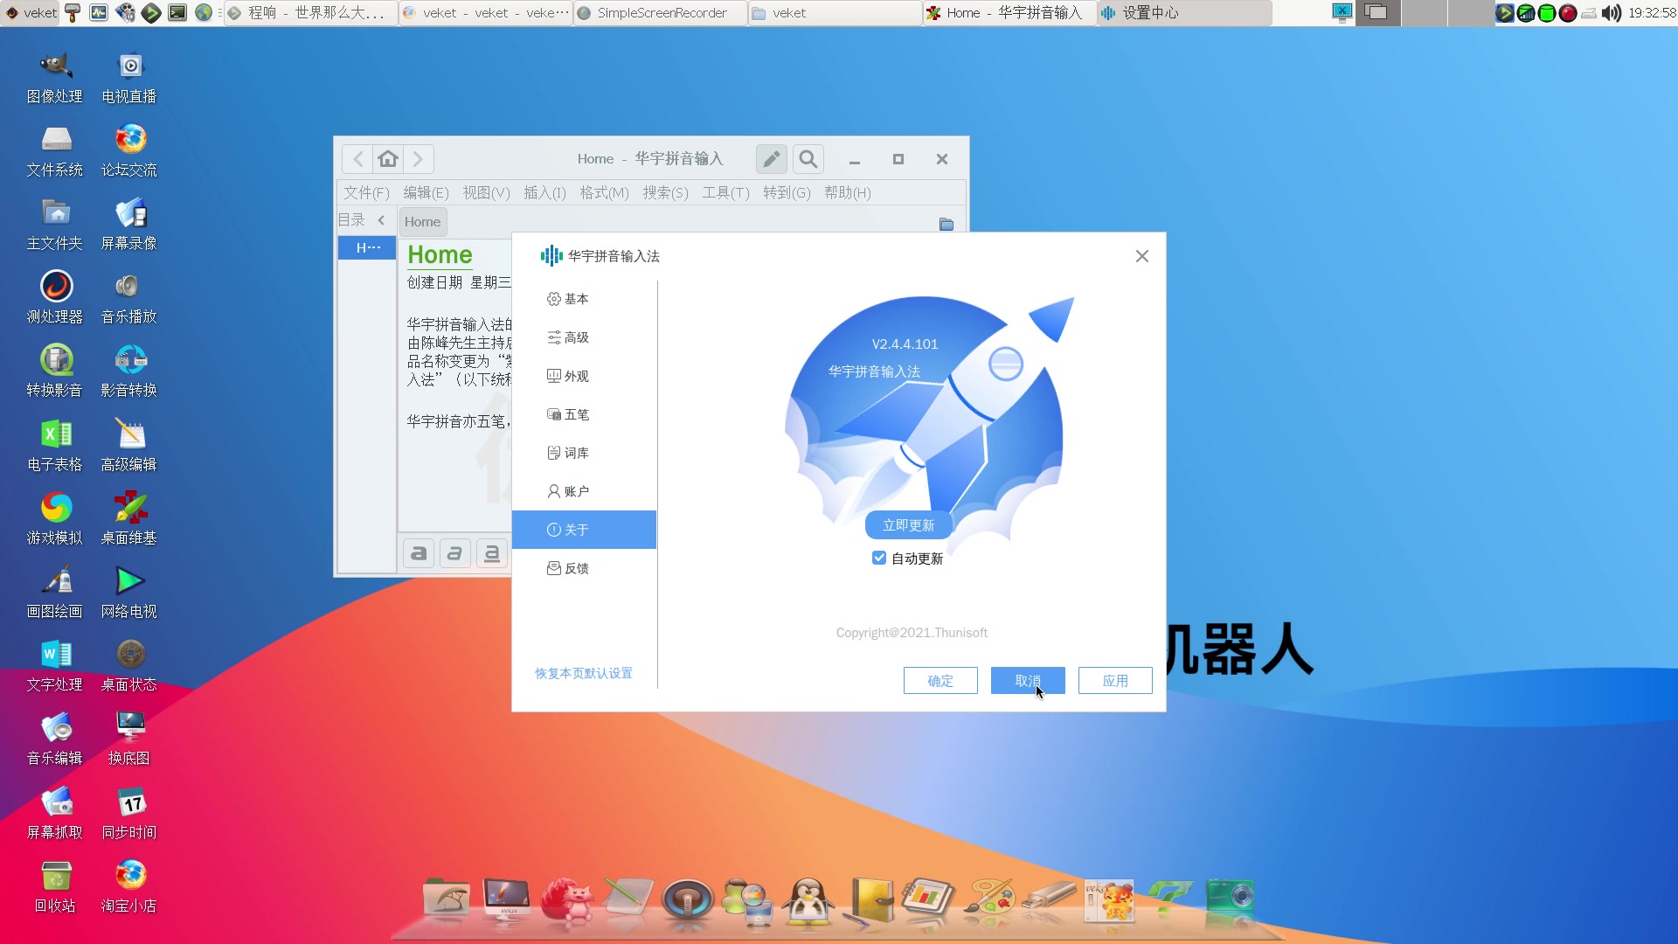Click the underlined 'a' style button
The width and height of the screenshot is (1678, 944).
click(492, 553)
